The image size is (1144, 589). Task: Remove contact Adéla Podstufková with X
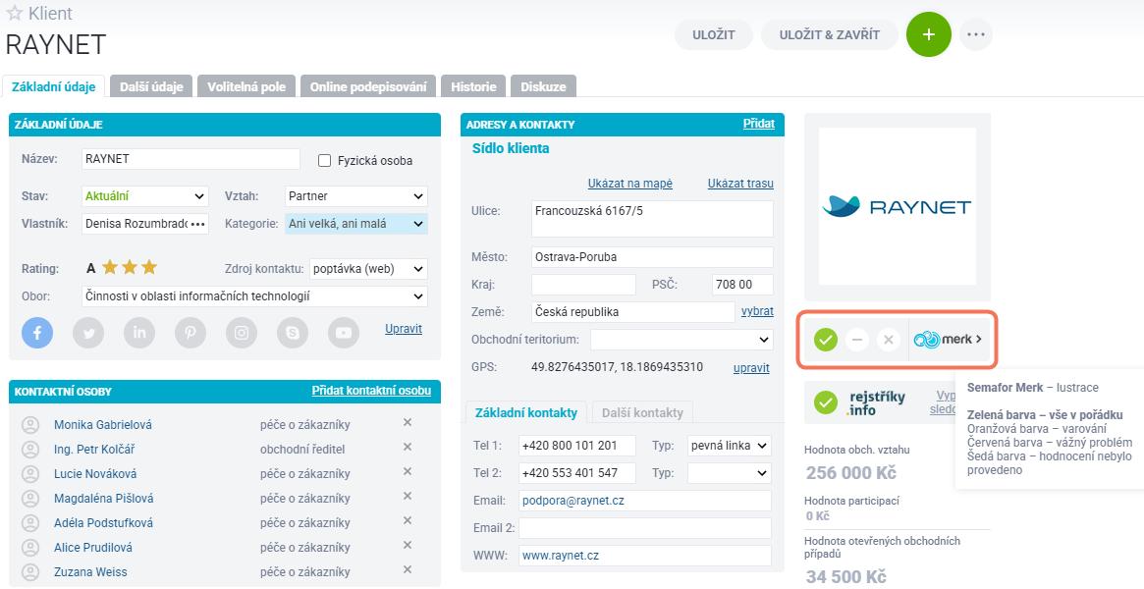[408, 521]
